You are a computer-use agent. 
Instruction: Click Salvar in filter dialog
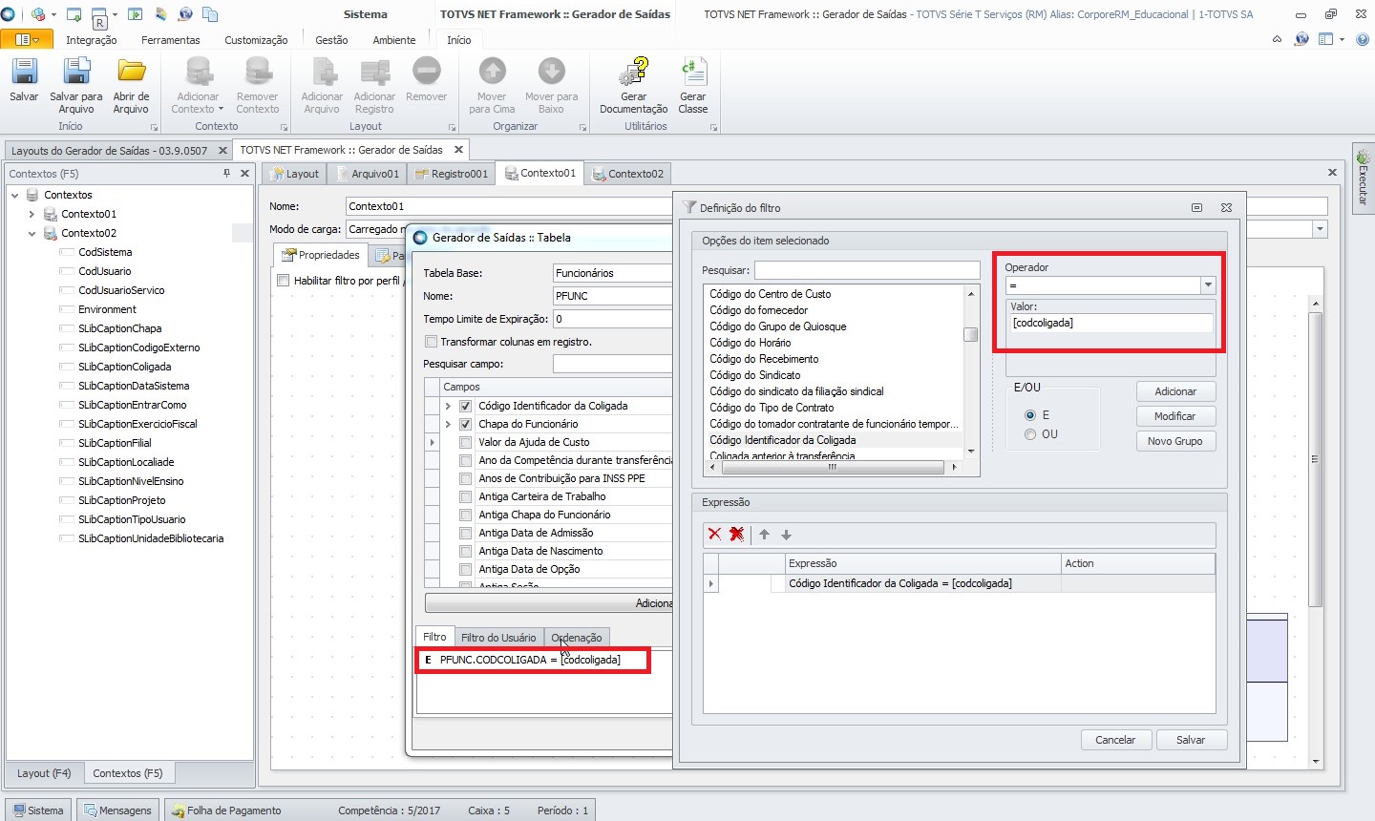click(1191, 740)
